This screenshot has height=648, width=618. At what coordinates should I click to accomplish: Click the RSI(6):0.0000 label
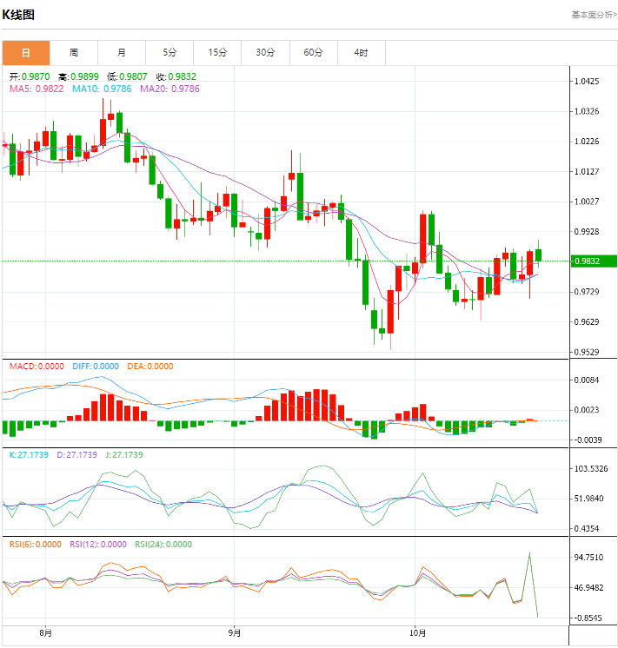(36, 545)
